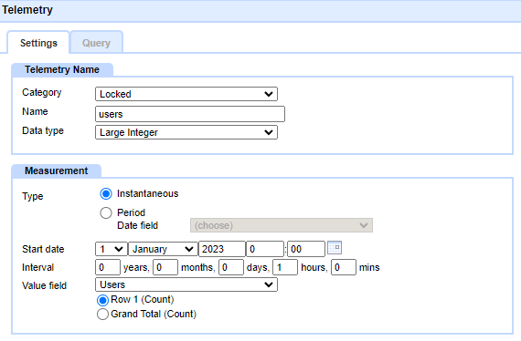Click the Start date year field 2023

coord(222,249)
